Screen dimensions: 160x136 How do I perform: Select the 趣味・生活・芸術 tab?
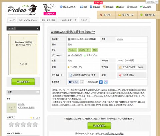click(48, 20)
